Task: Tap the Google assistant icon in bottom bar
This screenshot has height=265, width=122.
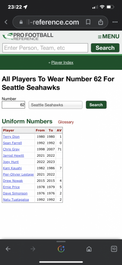Action: coord(61,249)
